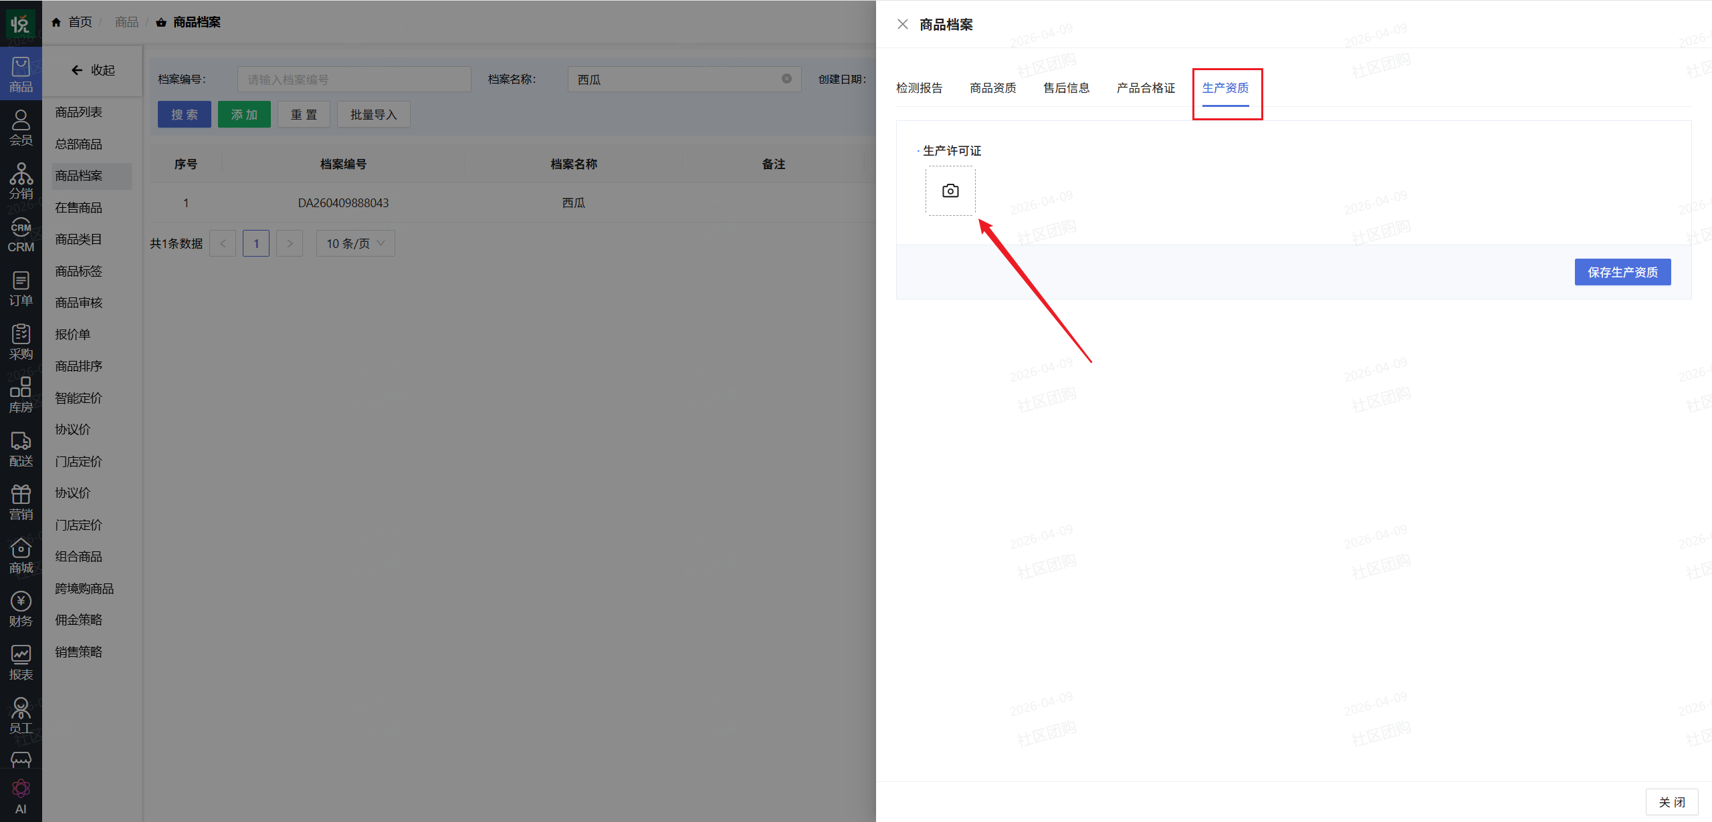
Task: Select the 售后信息 tab
Action: click(1066, 88)
